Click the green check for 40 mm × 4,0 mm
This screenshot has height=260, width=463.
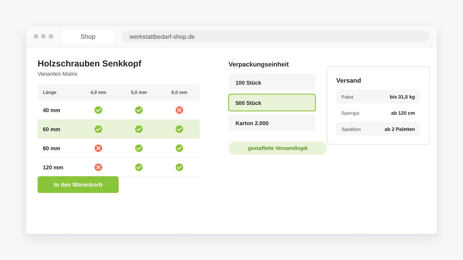(x=98, y=110)
